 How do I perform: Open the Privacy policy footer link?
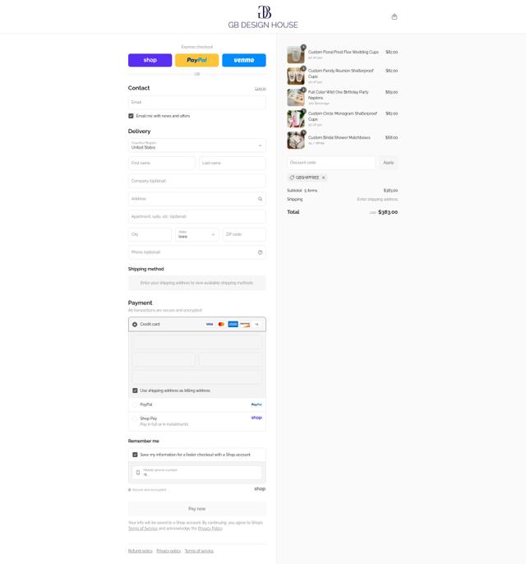point(168,551)
